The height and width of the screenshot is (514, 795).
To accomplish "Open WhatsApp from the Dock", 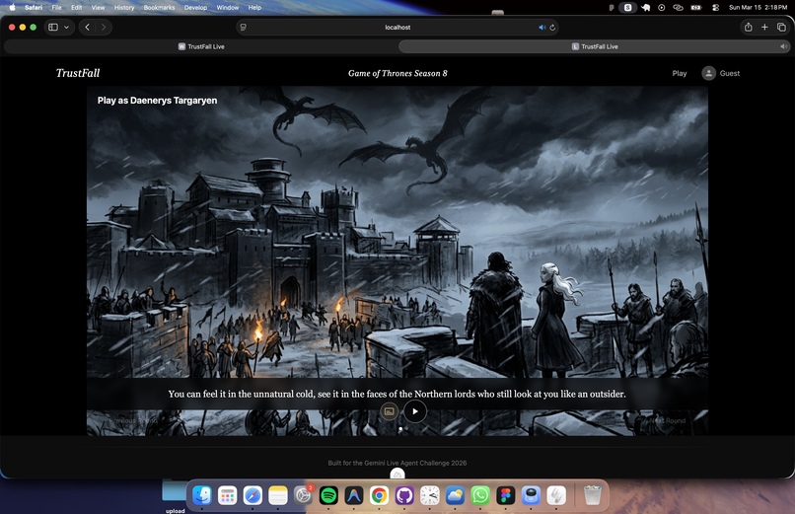I will click(x=480, y=495).
